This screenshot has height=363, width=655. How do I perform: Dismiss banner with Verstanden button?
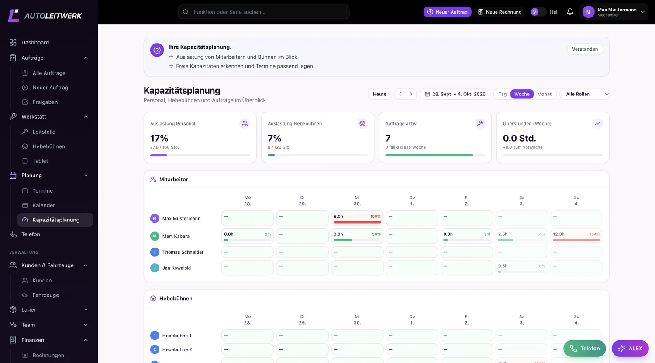point(585,49)
